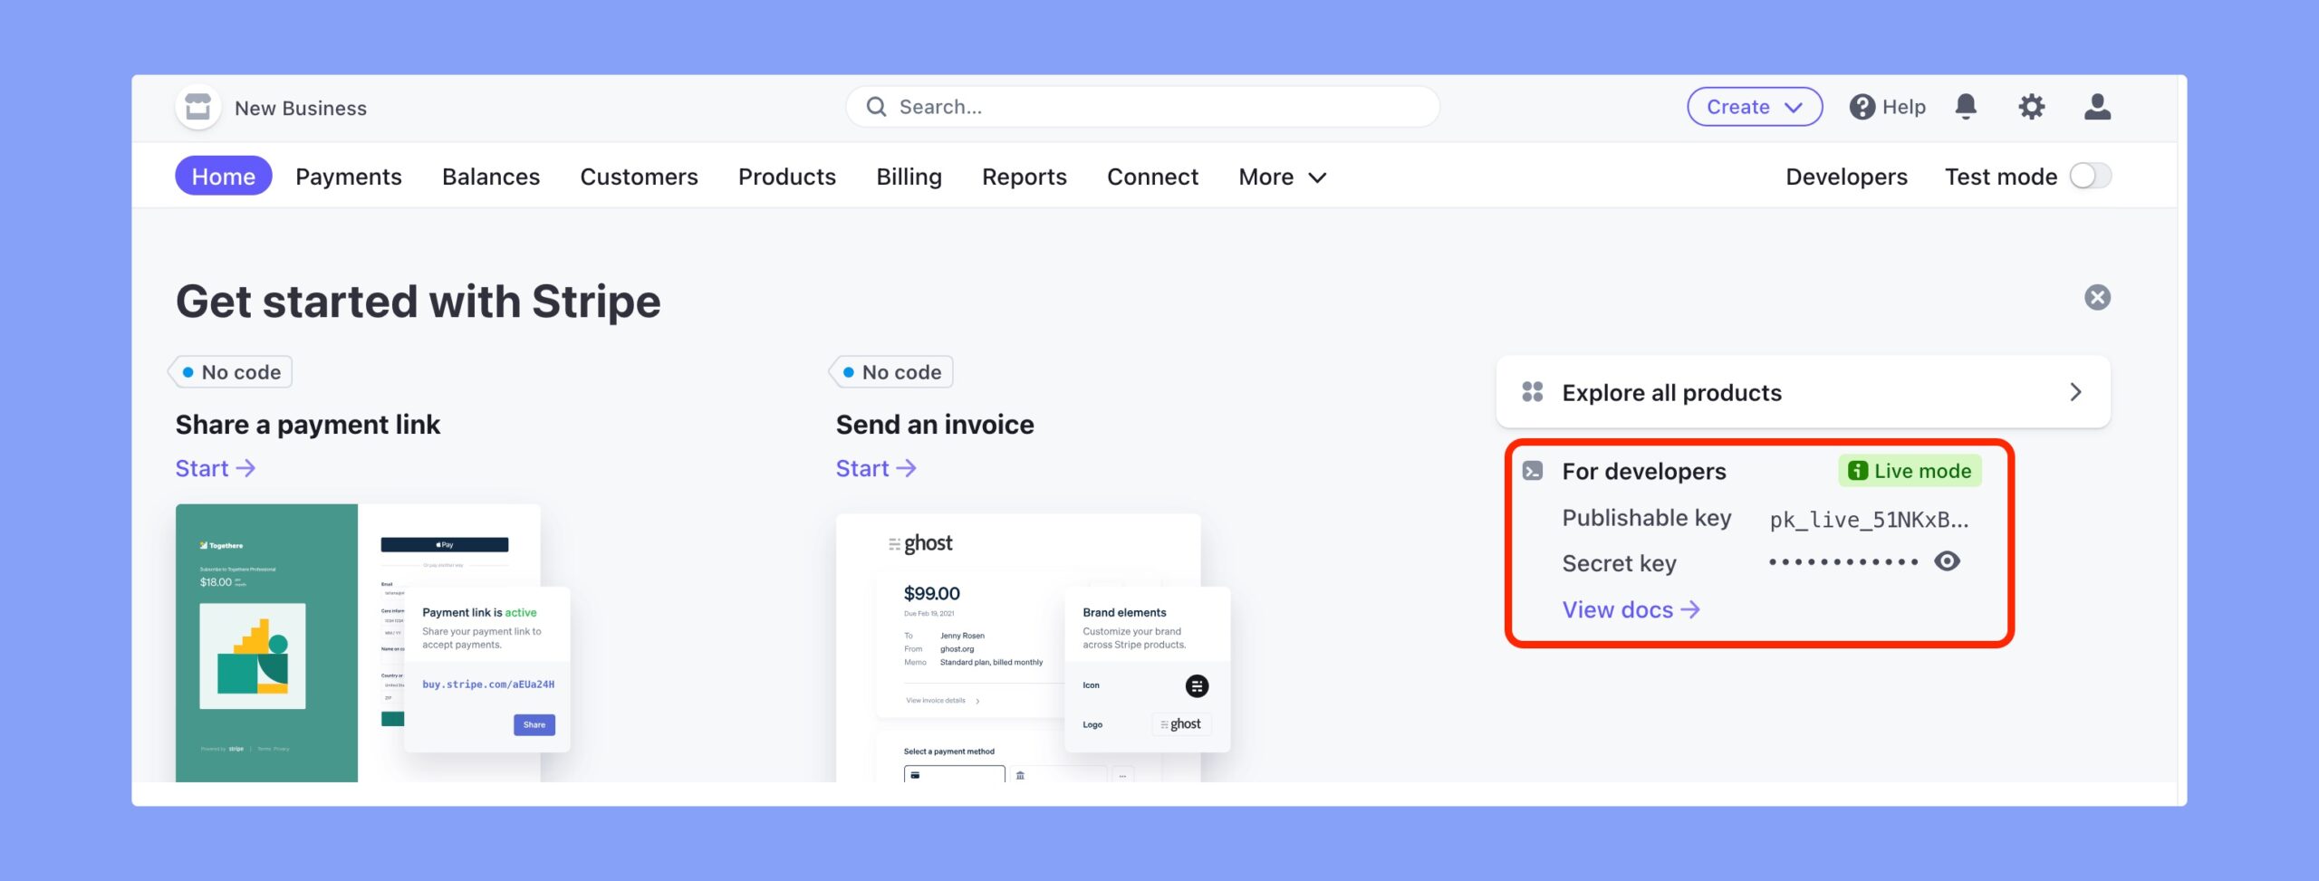Screen dimensions: 2319x881
Task: Click the Share a payment link heading
Action: click(308, 425)
